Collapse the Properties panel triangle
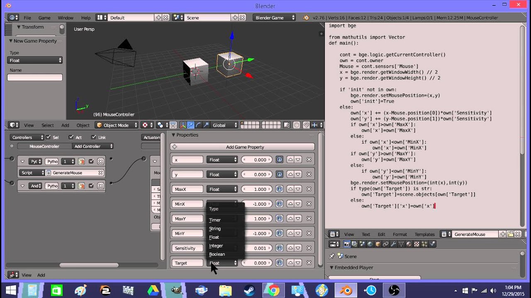This screenshot has width=531, height=298. (173, 135)
